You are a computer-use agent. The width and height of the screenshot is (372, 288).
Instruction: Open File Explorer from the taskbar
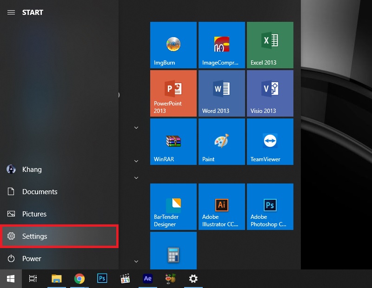point(56,279)
